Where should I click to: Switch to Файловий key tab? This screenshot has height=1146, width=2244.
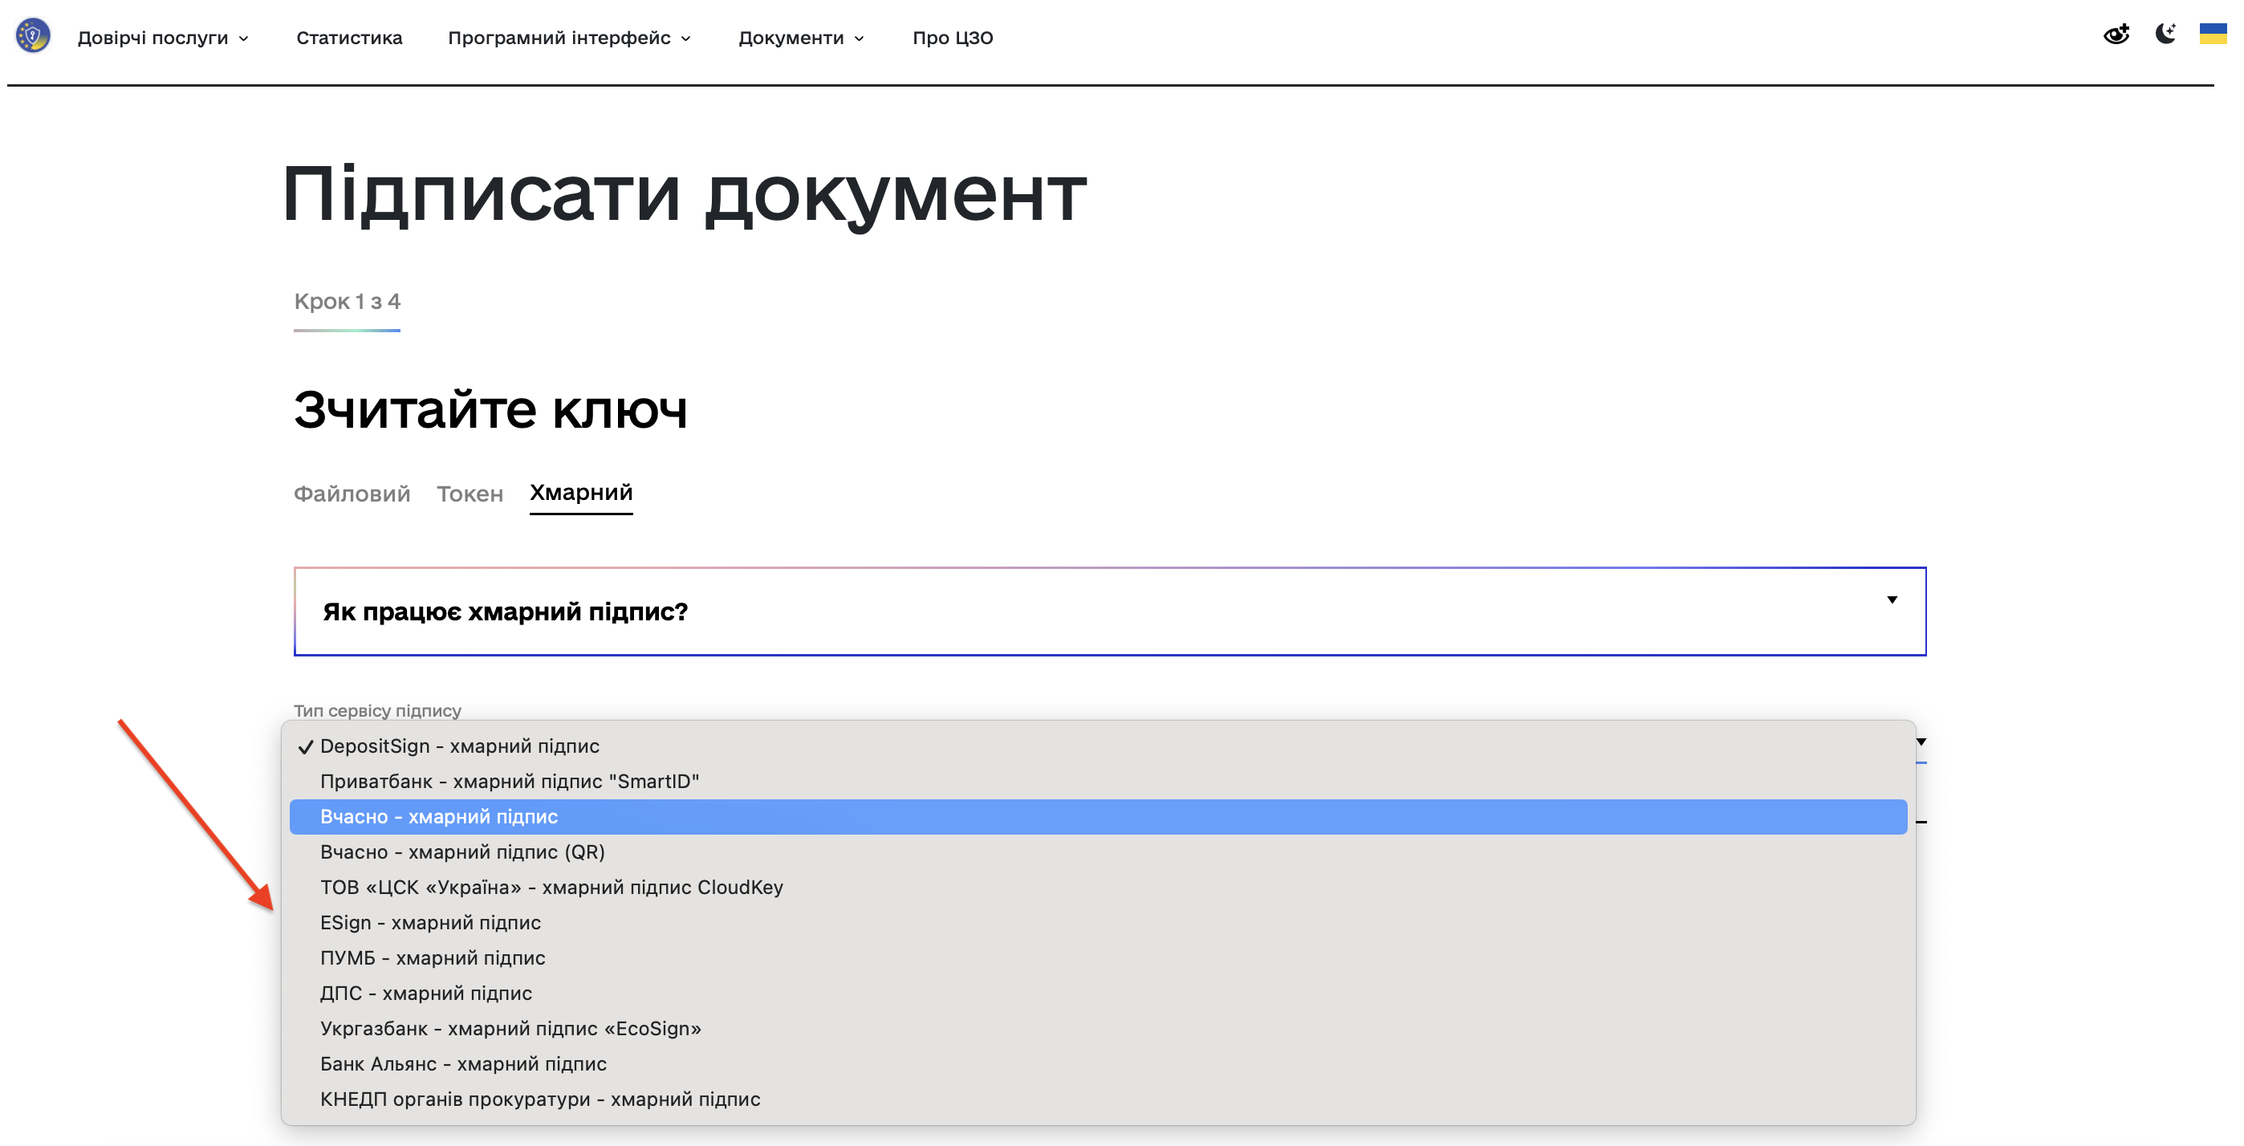pos(351,494)
